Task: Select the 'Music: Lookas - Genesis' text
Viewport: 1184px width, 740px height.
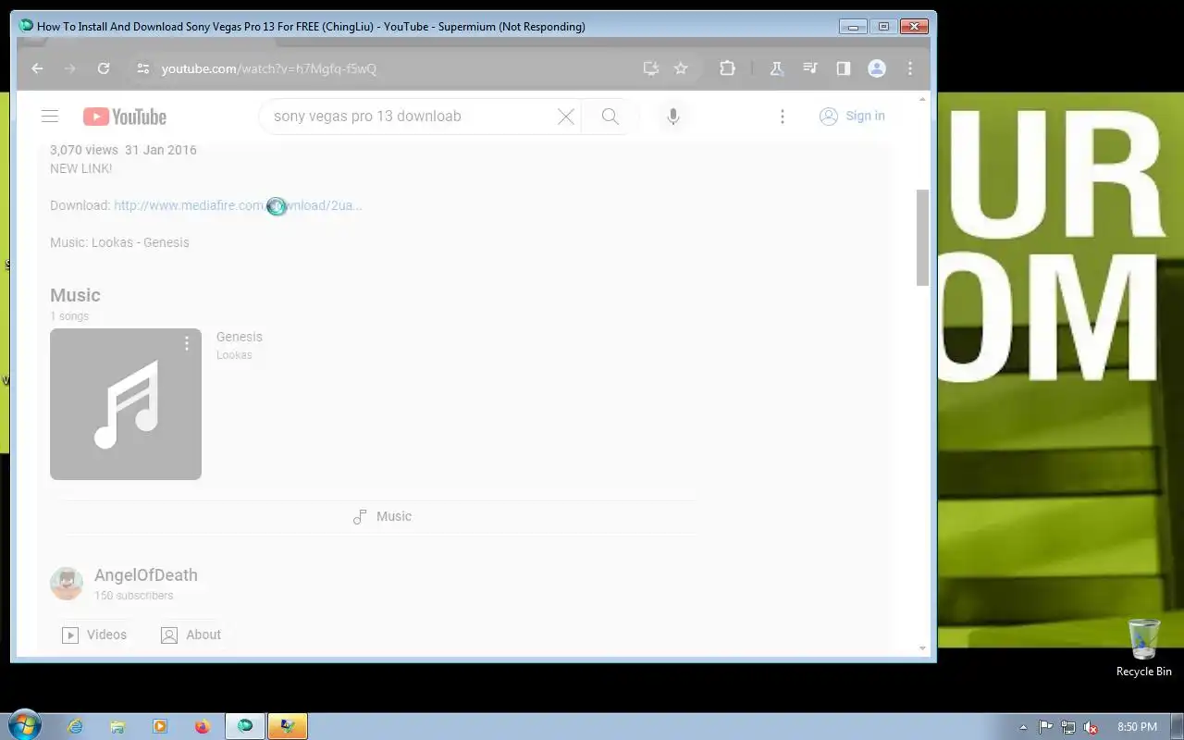Action: 119,242
